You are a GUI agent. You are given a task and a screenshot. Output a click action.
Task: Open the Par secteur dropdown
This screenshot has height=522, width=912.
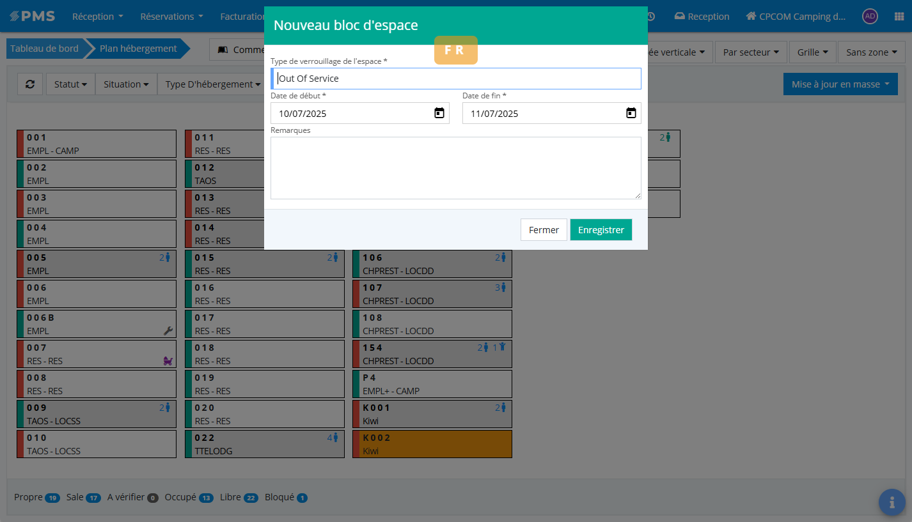(750, 52)
